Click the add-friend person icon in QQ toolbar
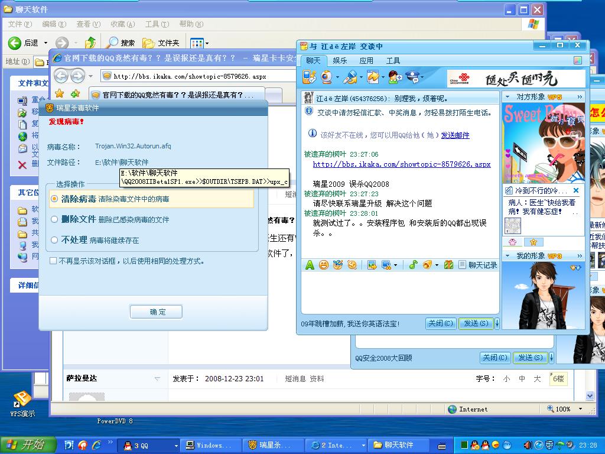This screenshot has height=454, width=605. point(394,77)
